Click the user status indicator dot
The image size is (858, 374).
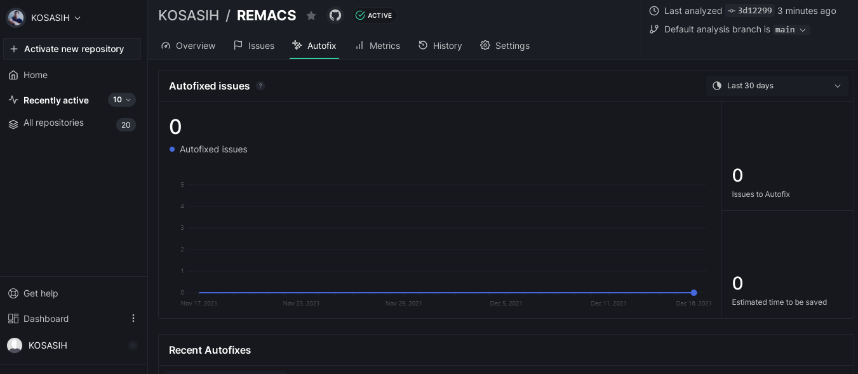(133, 345)
